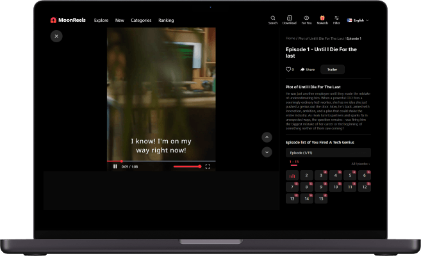Click the 'Episode 1 - Until I Die' title
Viewport: 421px width, 256px height.
(x=321, y=52)
